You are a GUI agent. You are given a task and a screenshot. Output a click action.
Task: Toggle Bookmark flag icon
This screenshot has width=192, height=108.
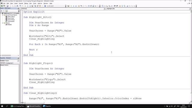click(x=127, y=6)
